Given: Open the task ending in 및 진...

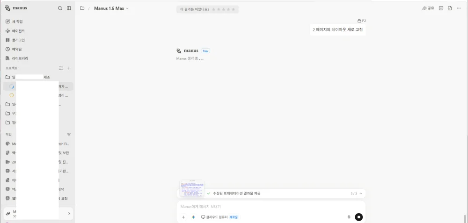Looking at the screenshot, I should click(37, 162).
